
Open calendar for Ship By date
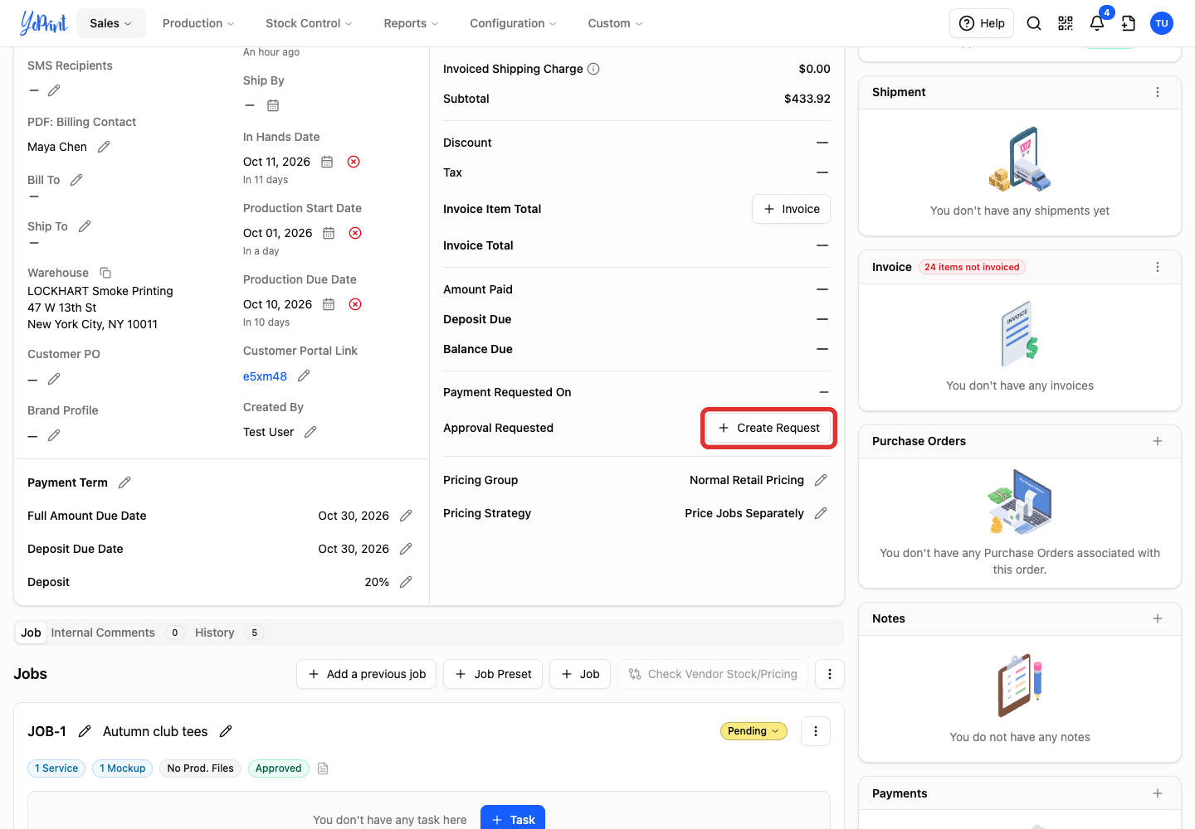[273, 105]
